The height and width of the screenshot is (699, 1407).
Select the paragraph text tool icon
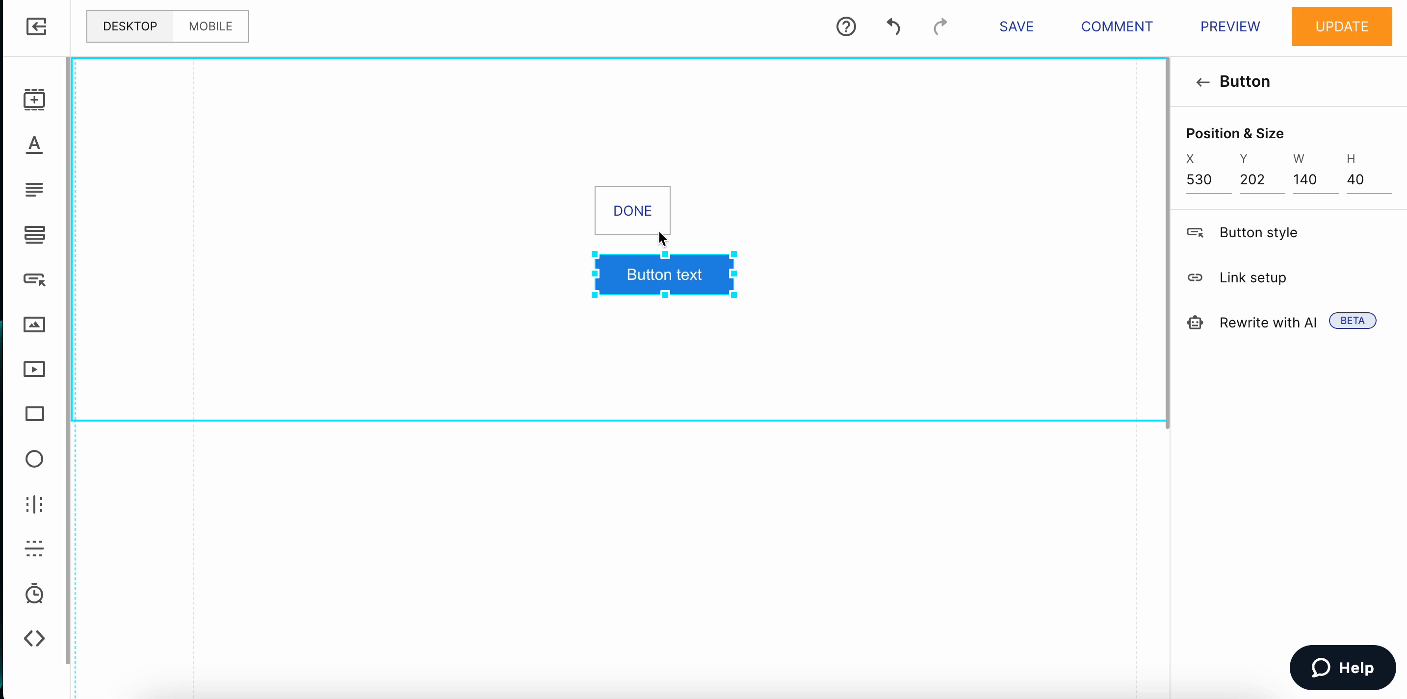pyautogui.click(x=34, y=189)
